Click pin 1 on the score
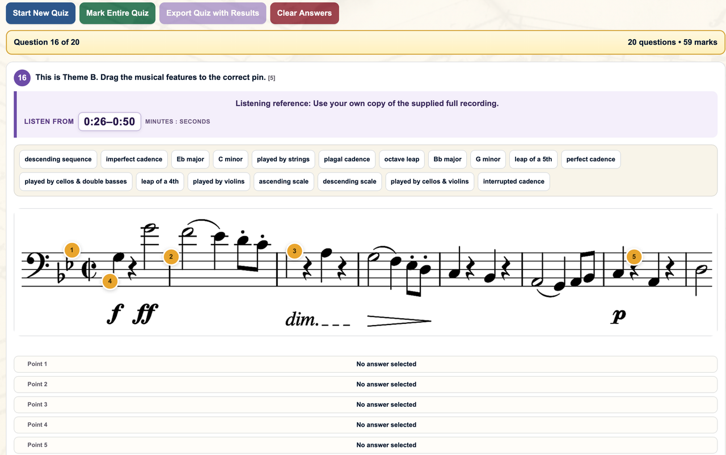The width and height of the screenshot is (726, 455). 71,250
